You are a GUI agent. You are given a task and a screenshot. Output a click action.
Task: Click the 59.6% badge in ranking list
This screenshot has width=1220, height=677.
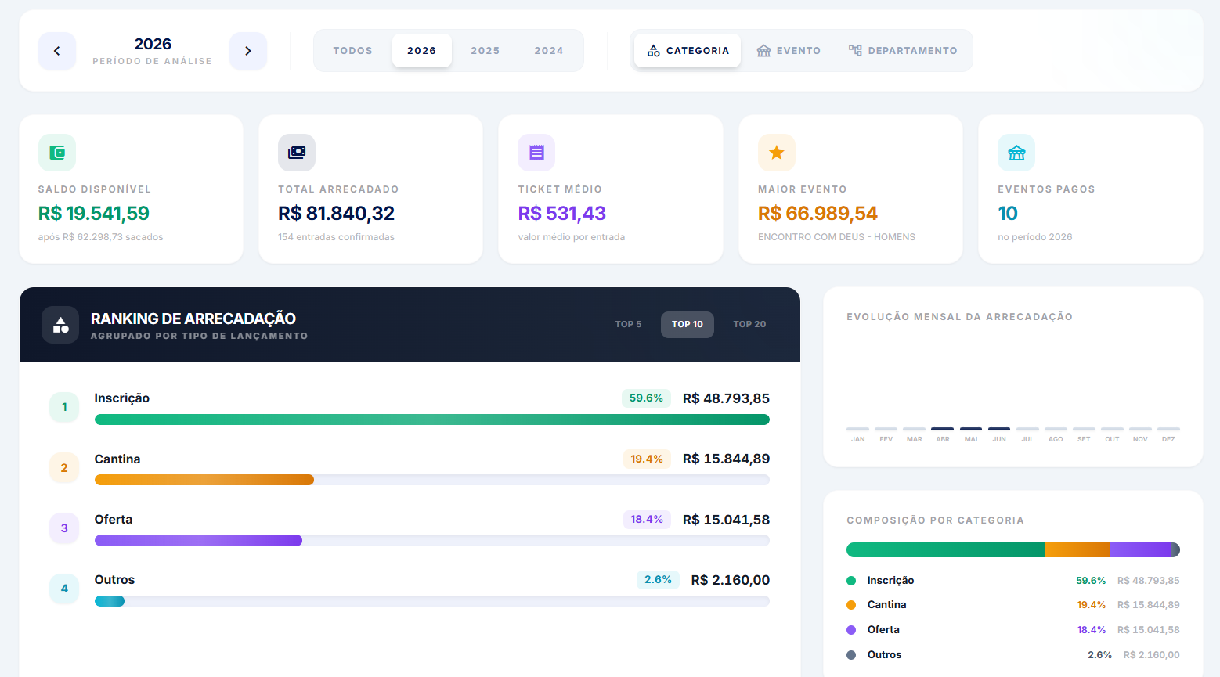coord(647,398)
